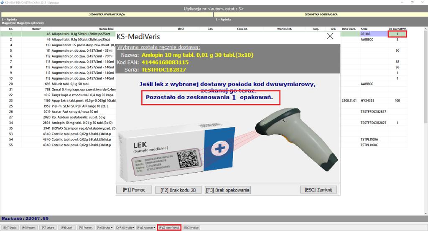The width and height of the screenshot is (428, 231).
Task: Select the Ilość column header
Action: click(181, 29)
